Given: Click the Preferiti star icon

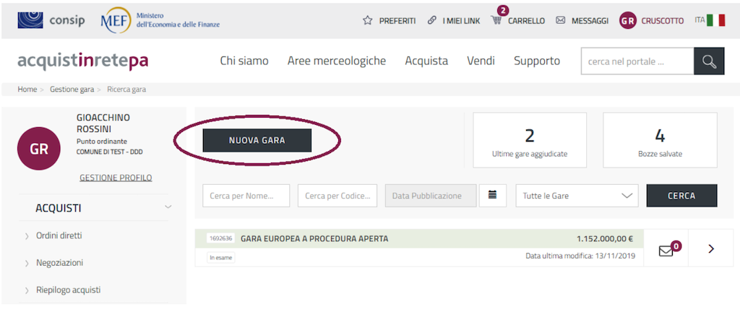Looking at the screenshot, I should [x=367, y=20].
